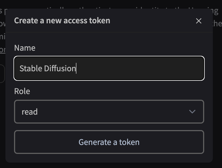Click the word "token" on the Generate button

129,142
